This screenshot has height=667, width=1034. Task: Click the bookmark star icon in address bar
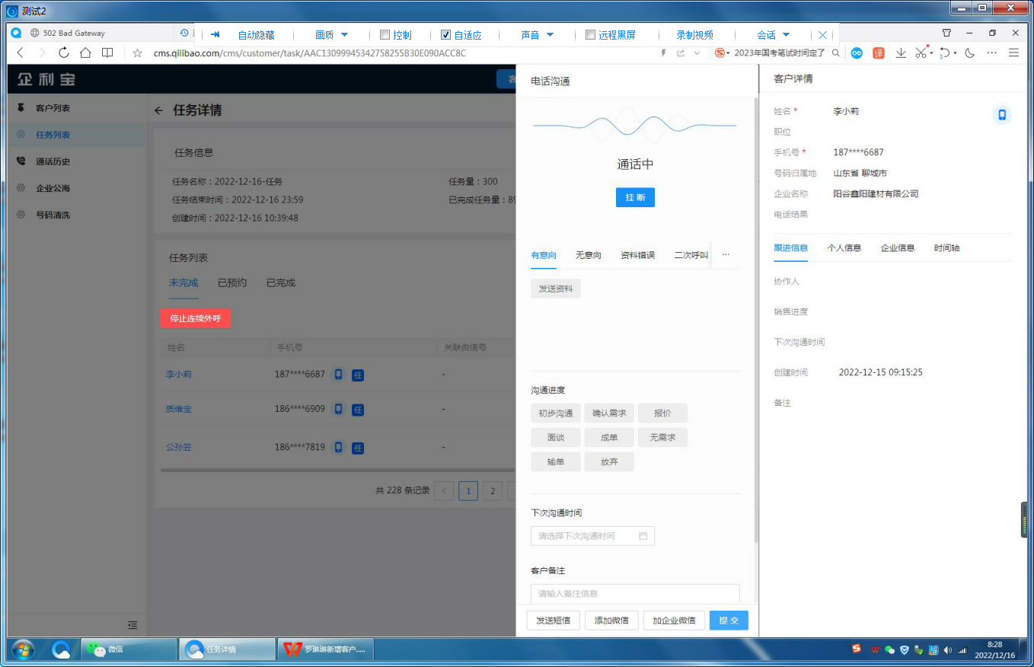(x=137, y=53)
